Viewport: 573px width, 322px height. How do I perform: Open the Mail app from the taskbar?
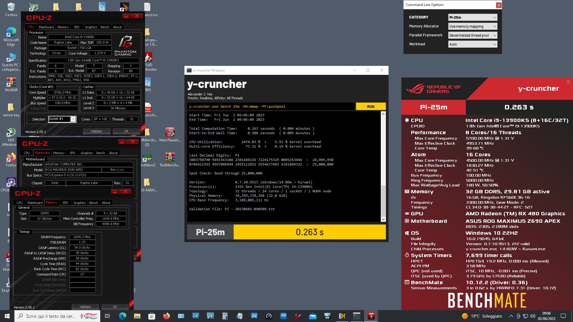(x=312, y=316)
